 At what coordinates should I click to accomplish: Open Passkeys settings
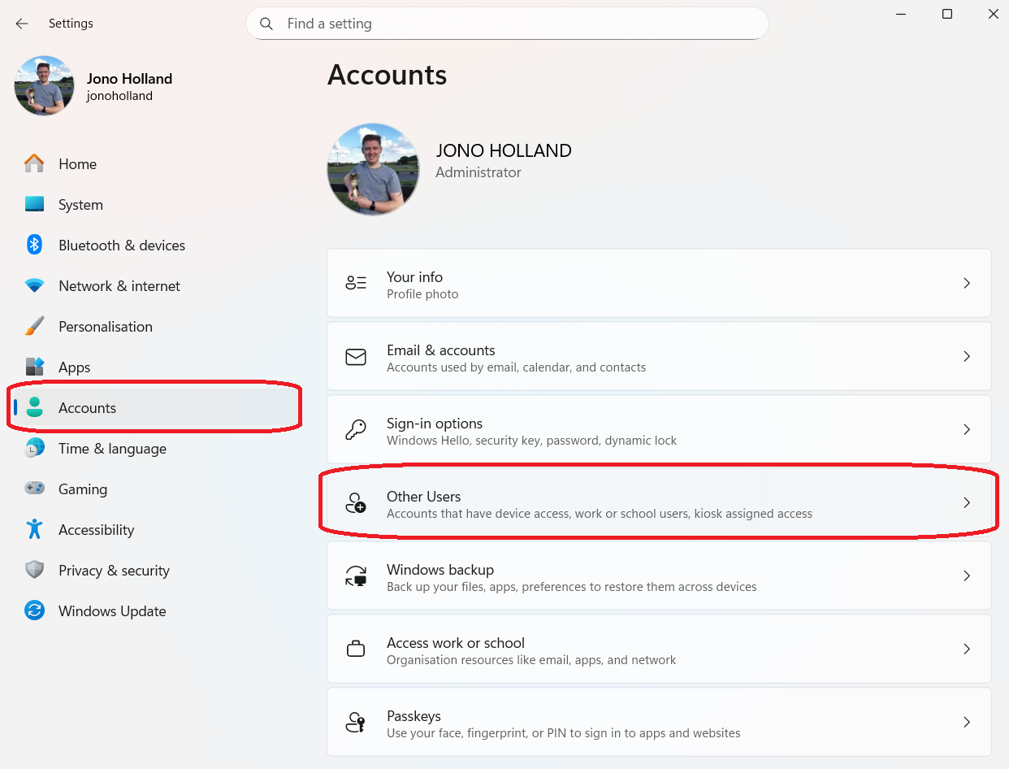tap(659, 722)
